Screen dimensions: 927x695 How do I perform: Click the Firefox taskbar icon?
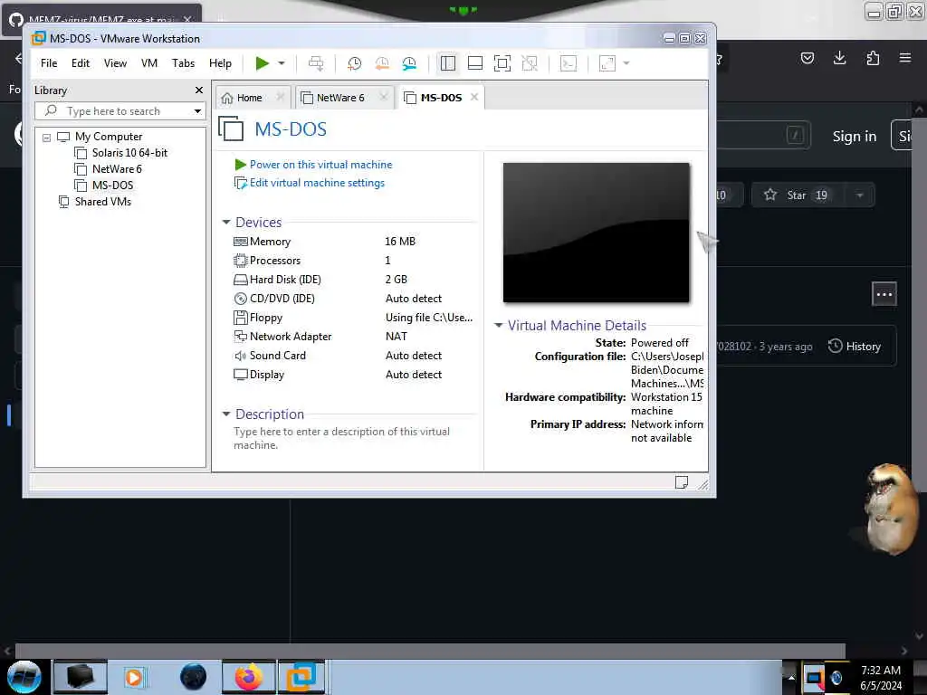point(249,677)
